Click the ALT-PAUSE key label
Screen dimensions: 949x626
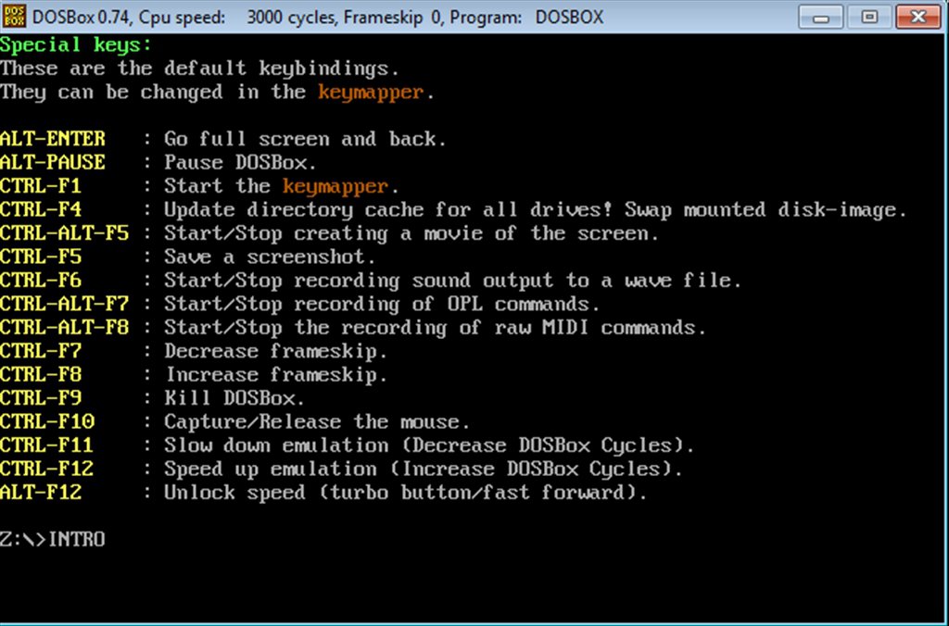point(53,163)
